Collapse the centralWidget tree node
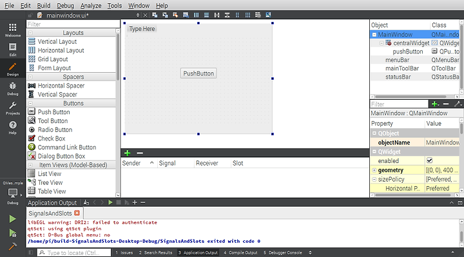Image resolution: width=464 pixels, height=257 pixels. click(x=382, y=43)
